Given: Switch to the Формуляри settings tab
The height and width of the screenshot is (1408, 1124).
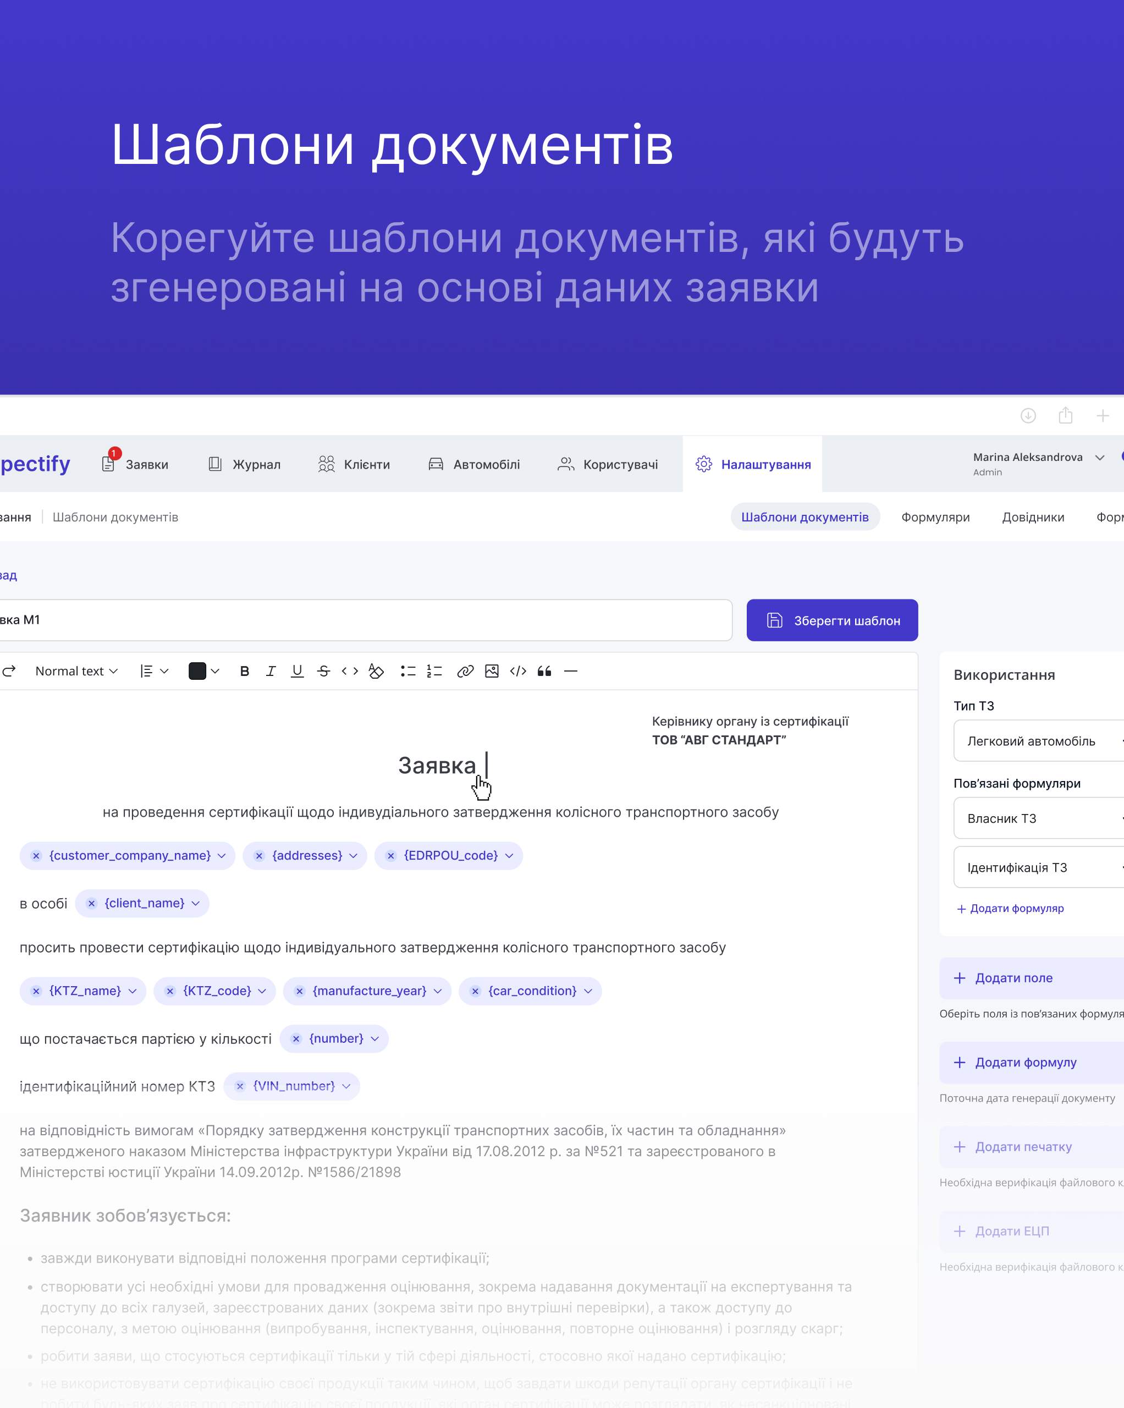Looking at the screenshot, I should coord(935,517).
